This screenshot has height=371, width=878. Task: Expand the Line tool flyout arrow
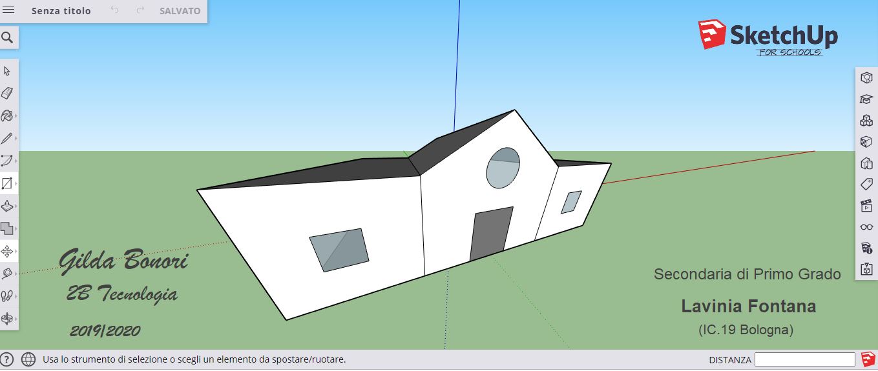coord(16,139)
